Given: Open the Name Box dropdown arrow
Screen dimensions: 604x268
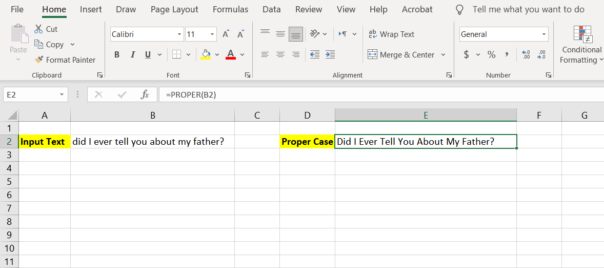Looking at the screenshot, I should point(62,94).
